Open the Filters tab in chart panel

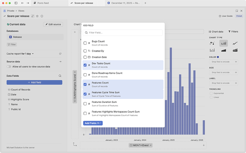click(233, 32)
